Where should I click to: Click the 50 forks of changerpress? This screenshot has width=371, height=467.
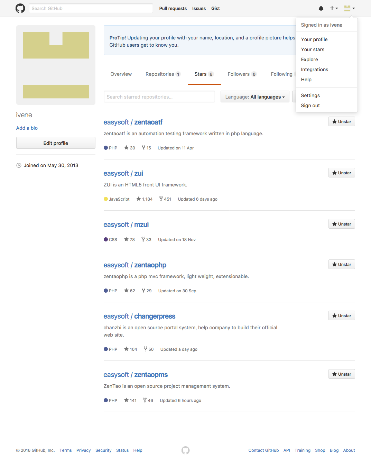click(149, 349)
